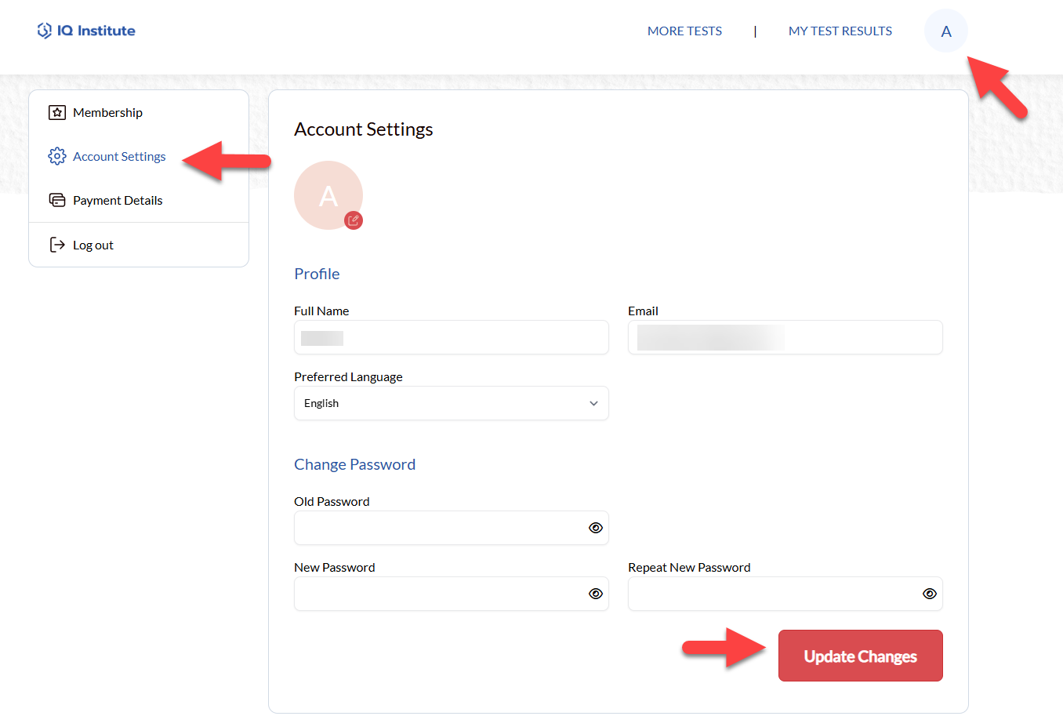This screenshot has width=1063, height=716.
Task: Reveal the New Password text
Action: (595, 594)
